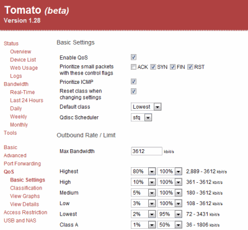
Task: Open QoS View Details page
Action: click(25, 205)
